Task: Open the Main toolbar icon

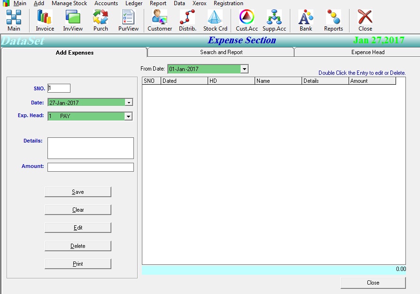Action: pos(14,21)
